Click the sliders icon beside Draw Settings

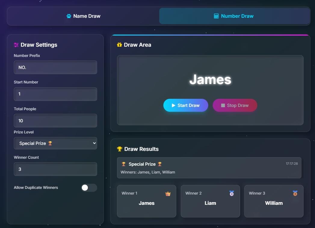[x=16, y=45]
